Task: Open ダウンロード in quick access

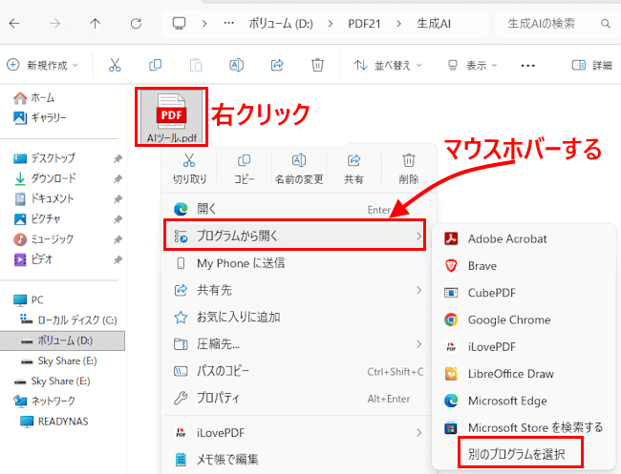Action: tap(45, 178)
